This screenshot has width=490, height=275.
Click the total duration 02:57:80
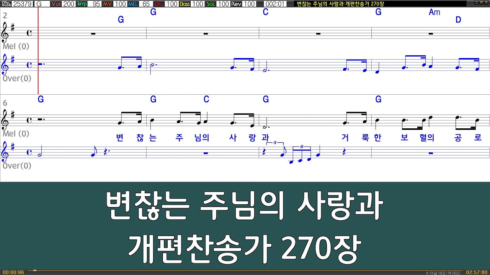(477, 272)
